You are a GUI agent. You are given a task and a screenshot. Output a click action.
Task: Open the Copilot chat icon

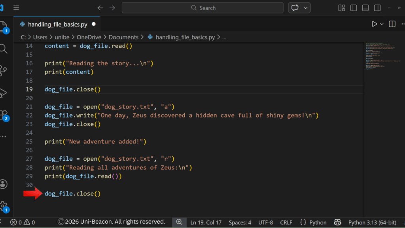click(295, 8)
